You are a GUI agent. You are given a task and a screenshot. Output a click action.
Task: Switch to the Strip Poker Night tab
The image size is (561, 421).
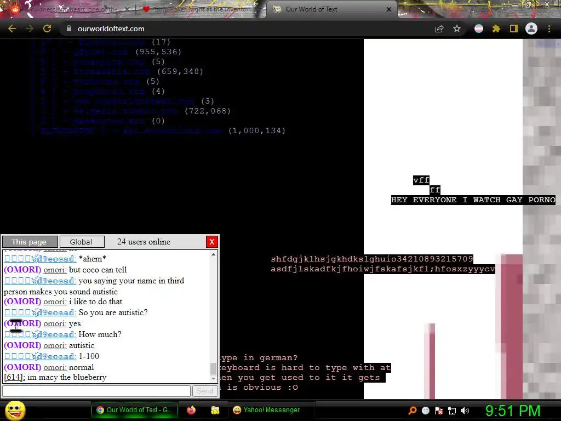[x=201, y=9]
